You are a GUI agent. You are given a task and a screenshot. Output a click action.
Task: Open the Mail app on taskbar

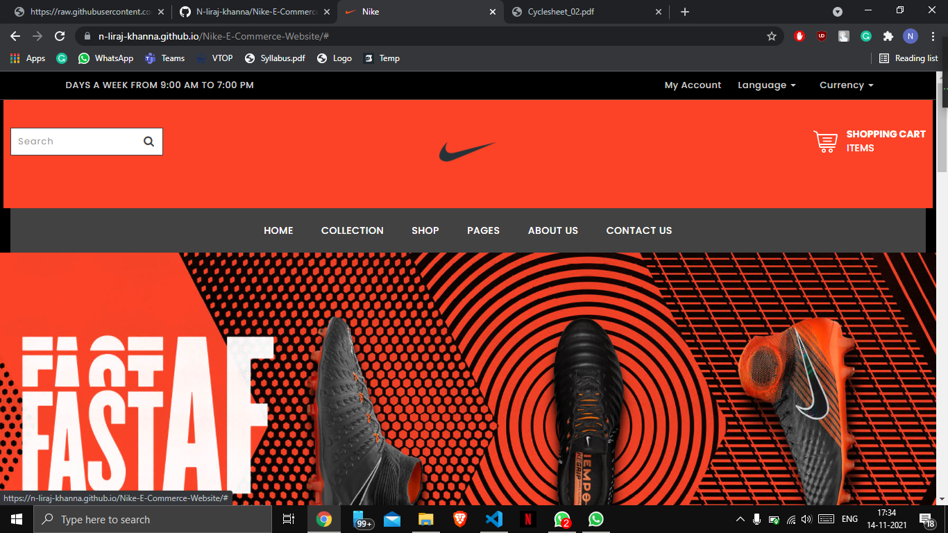[392, 519]
